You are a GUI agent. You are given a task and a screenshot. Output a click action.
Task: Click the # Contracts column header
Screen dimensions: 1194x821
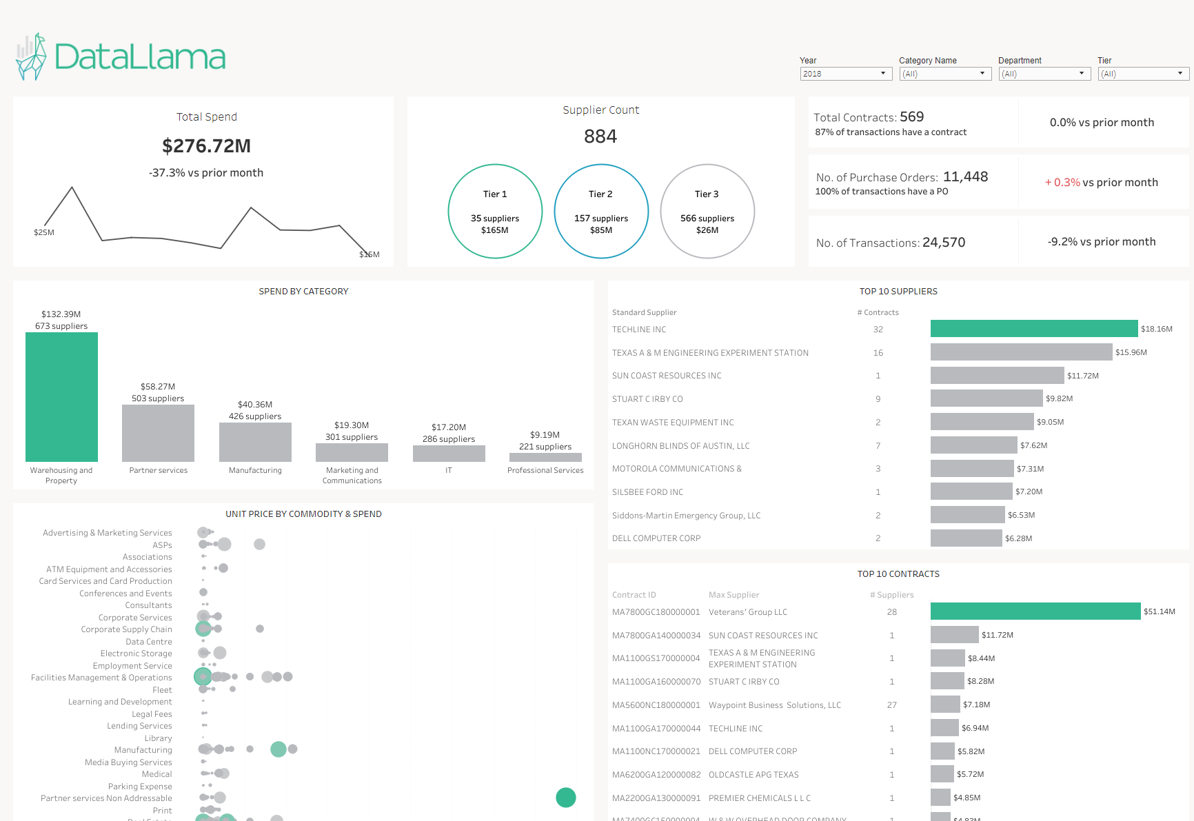(x=878, y=312)
